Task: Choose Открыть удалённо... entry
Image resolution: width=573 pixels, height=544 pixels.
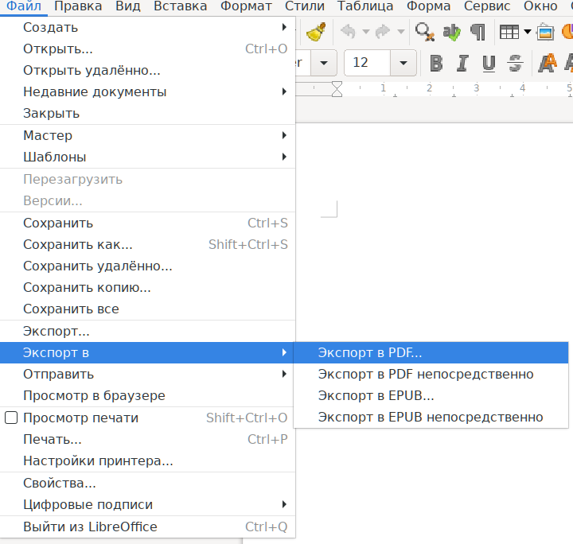Action: [x=148, y=71]
